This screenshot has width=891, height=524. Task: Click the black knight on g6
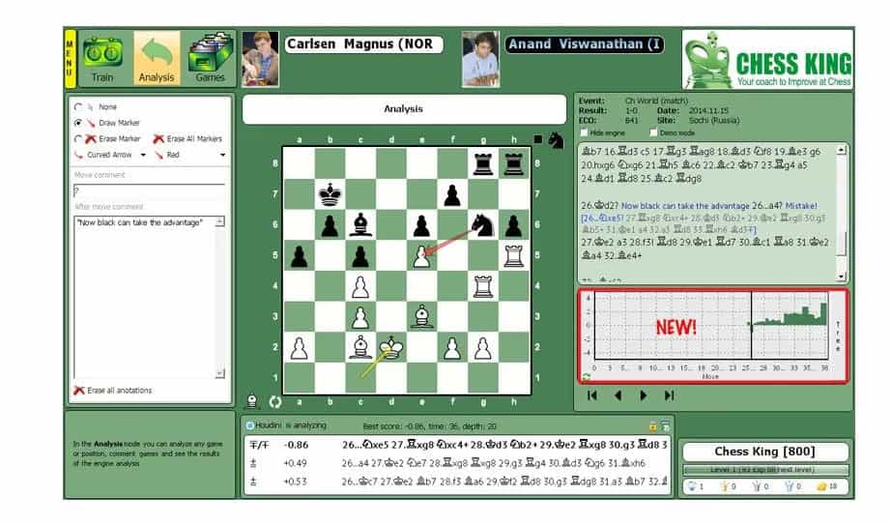click(x=483, y=224)
